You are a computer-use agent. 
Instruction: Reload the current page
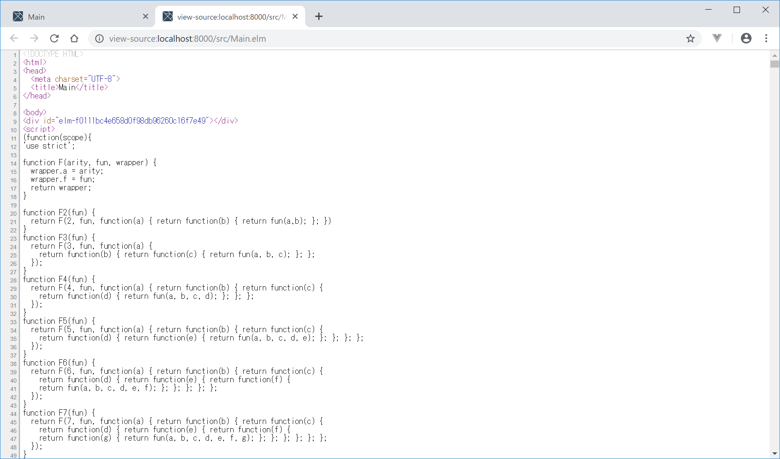tap(54, 38)
